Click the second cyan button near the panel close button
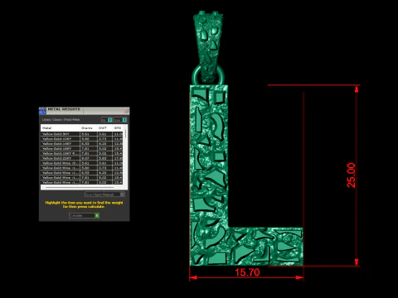This screenshot has width=398, height=298. tap(124, 120)
